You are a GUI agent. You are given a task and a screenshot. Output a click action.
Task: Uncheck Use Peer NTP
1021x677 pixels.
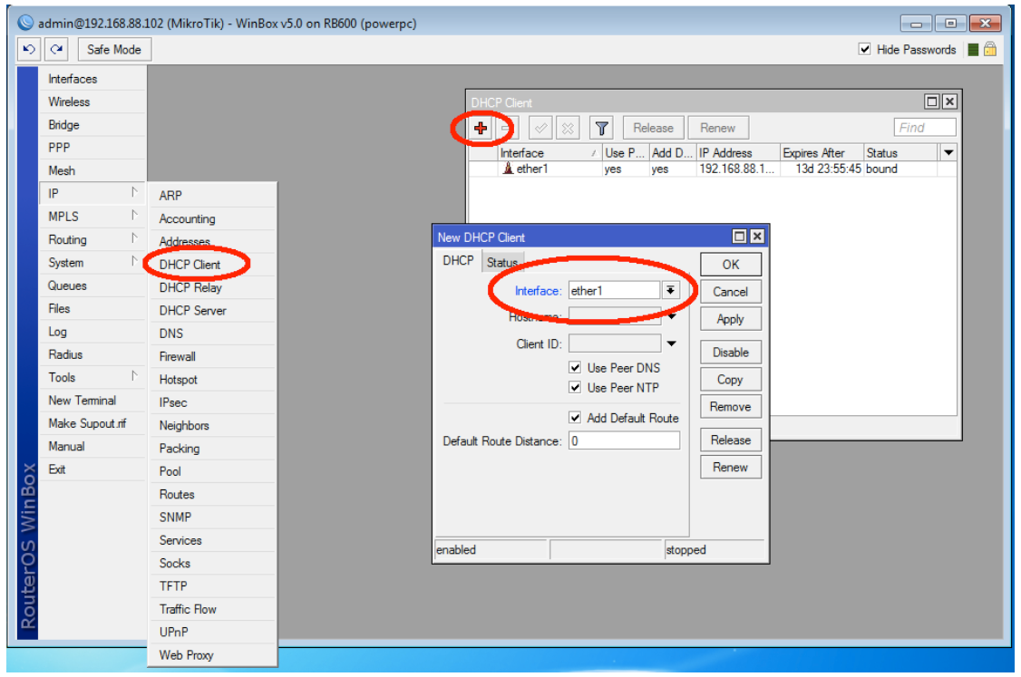point(575,388)
